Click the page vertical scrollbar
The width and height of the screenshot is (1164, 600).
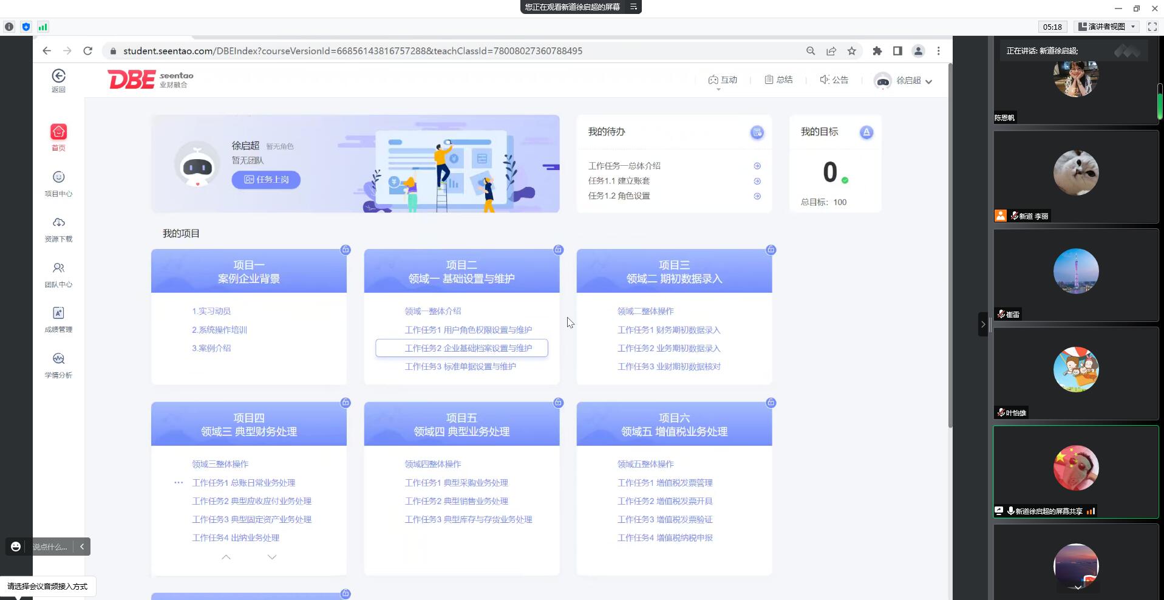pyautogui.click(x=950, y=243)
